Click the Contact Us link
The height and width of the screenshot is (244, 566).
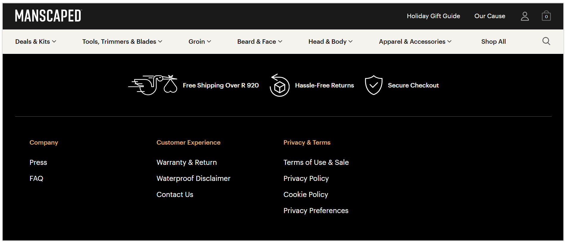175,194
